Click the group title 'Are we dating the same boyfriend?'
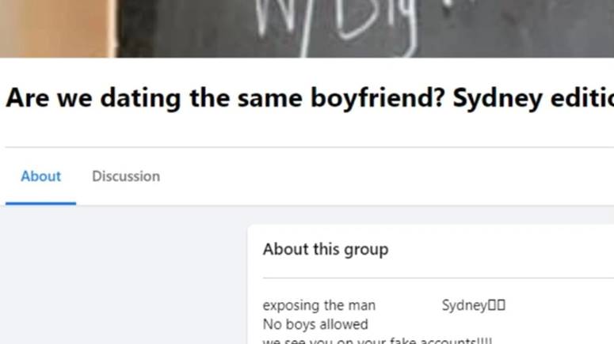This screenshot has width=614, height=344. pyautogui.click(x=225, y=98)
